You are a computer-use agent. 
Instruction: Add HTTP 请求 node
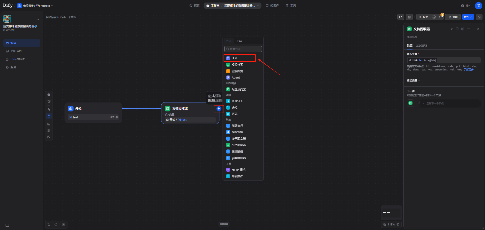pos(243,170)
